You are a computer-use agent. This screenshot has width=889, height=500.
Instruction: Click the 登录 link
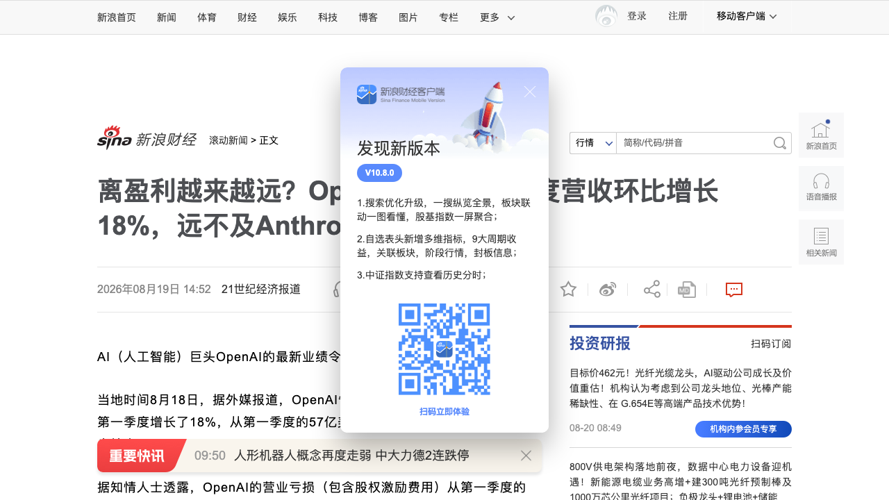[x=637, y=16]
